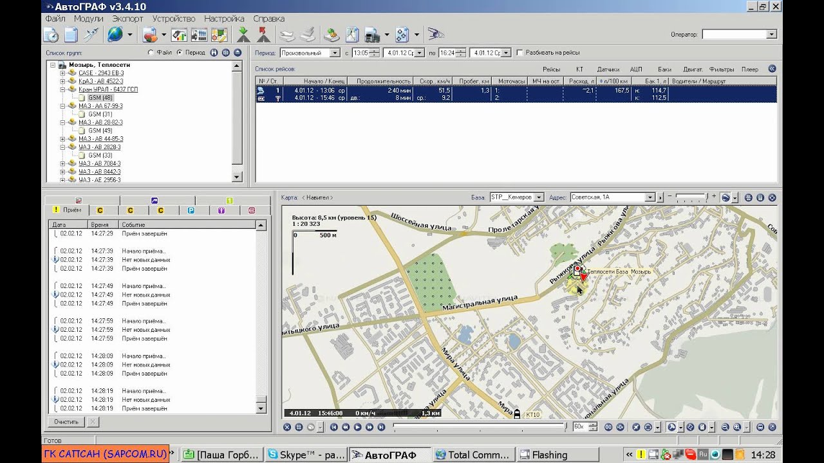This screenshot has width=824, height=463.
Task: Switch to the Баки tab
Action: [664, 69]
